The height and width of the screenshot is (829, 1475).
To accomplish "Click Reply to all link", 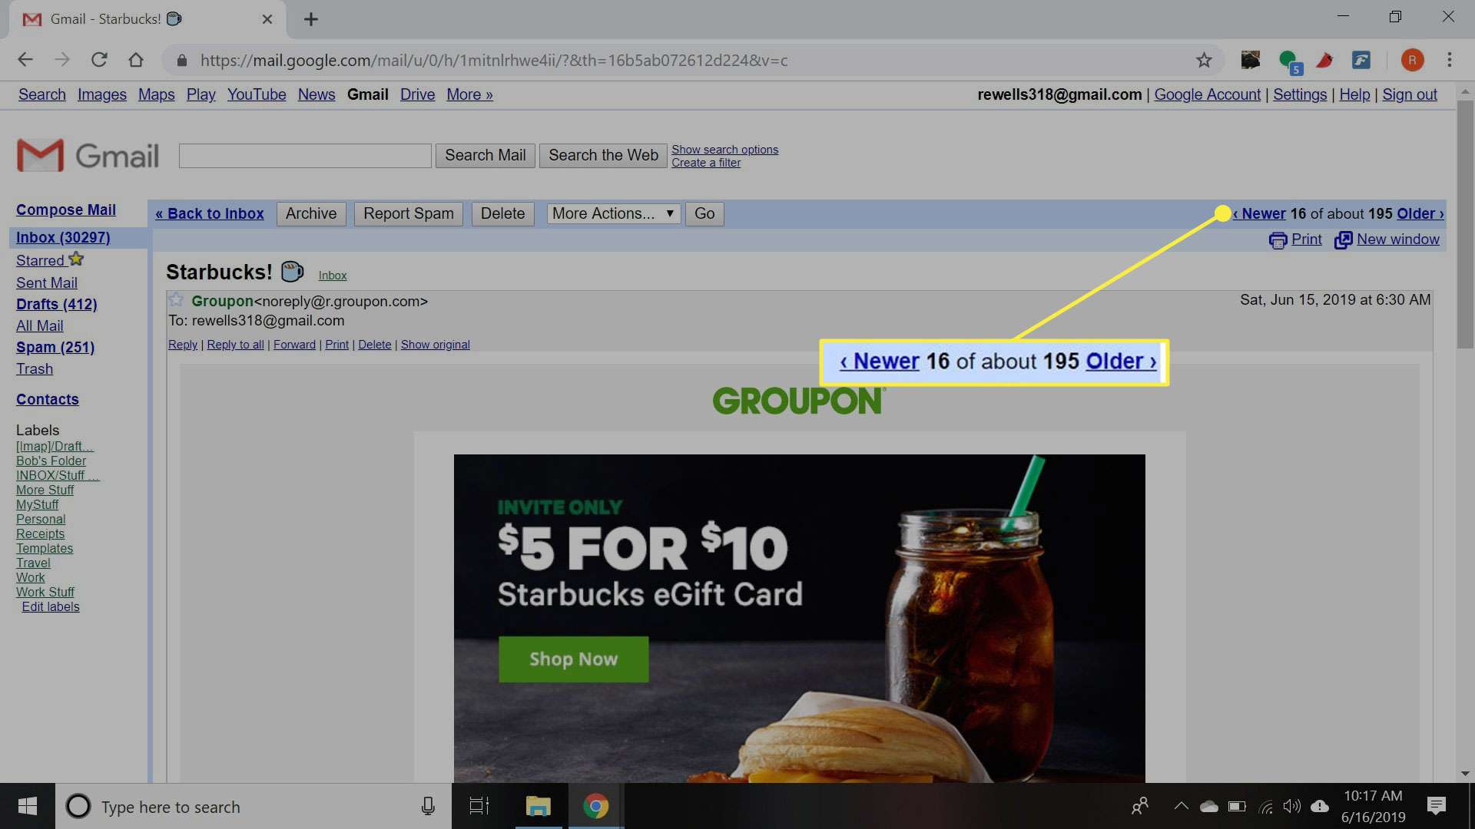I will point(235,344).
